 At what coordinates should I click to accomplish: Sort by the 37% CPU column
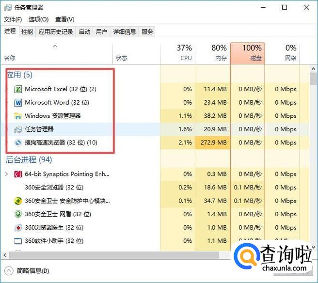[177, 53]
